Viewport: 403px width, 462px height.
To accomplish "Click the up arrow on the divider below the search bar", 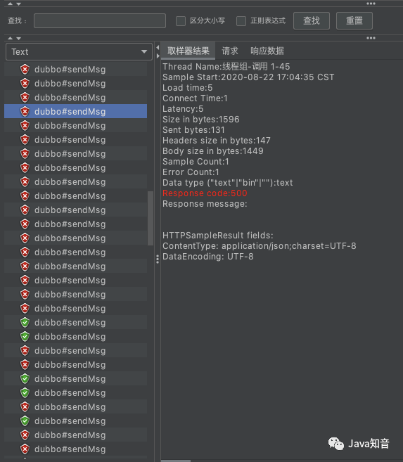I will pyautogui.click(x=11, y=38).
